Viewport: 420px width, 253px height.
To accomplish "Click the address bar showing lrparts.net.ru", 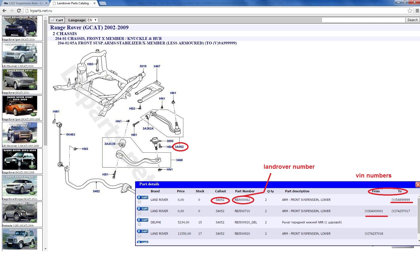I will pyautogui.click(x=216, y=11).
